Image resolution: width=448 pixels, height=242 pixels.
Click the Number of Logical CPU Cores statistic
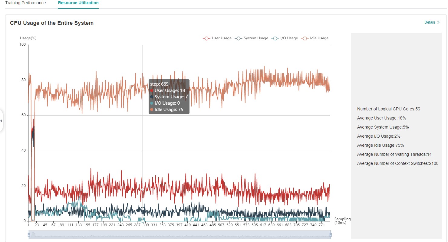click(388, 109)
